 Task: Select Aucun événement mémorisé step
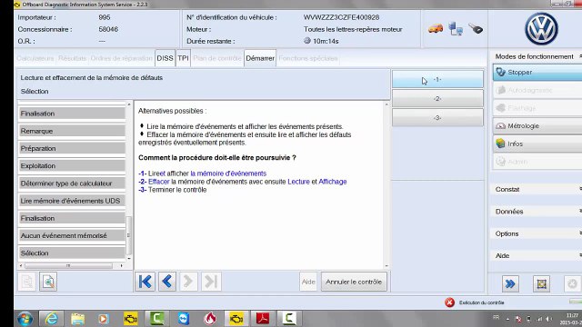pyautogui.click(x=72, y=235)
